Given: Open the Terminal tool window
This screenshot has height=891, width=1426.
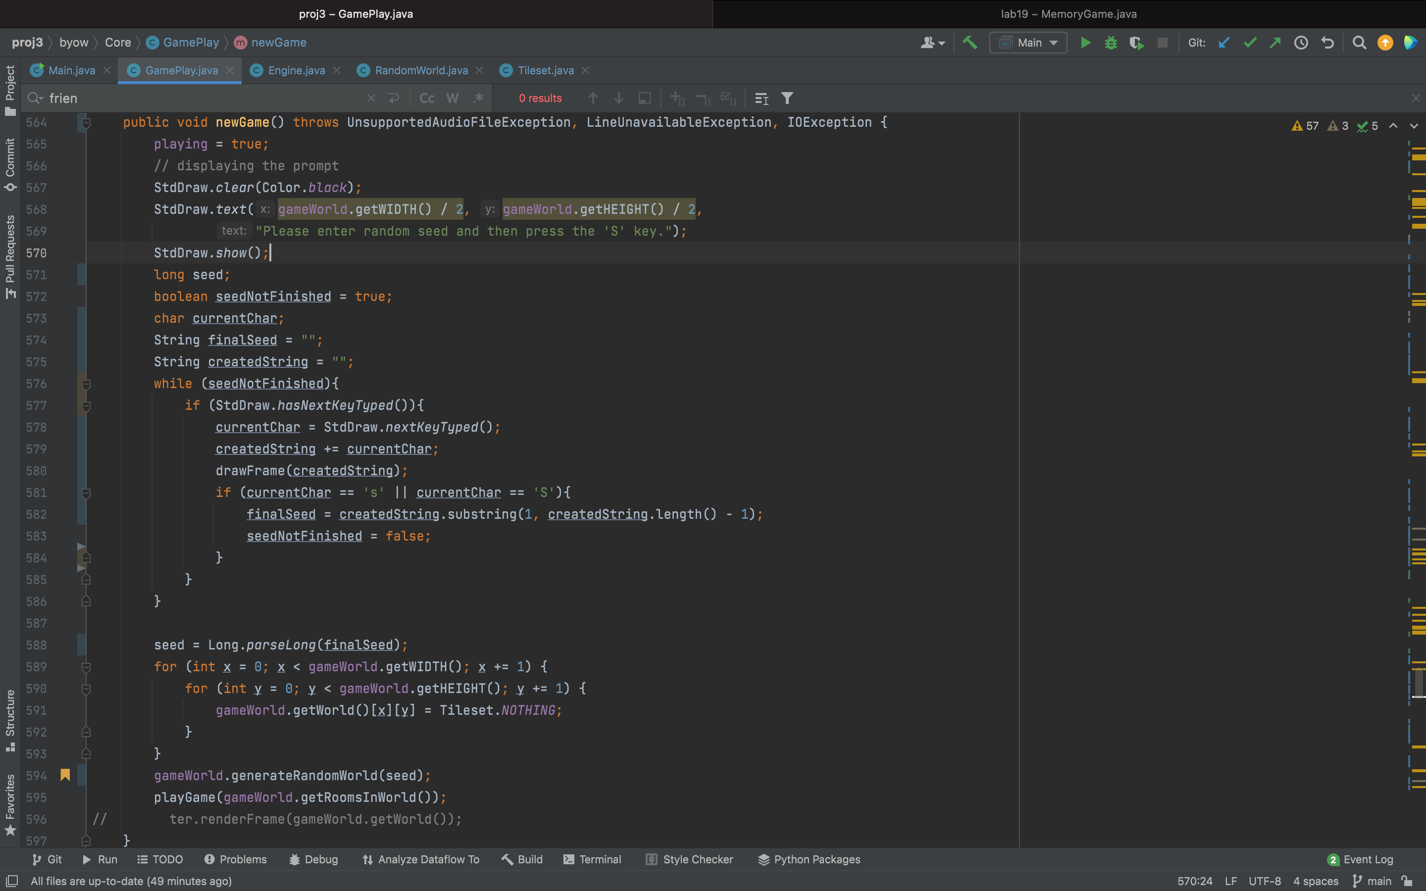Looking at the screenshot, I should pos(592,859).
